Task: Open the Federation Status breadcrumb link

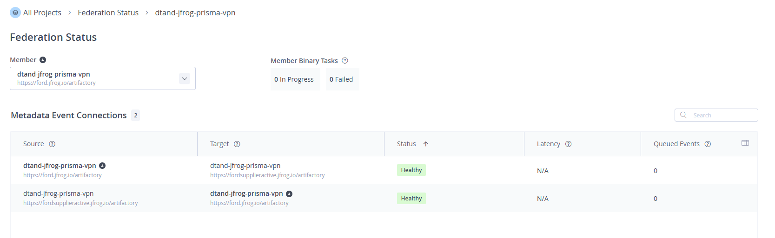Action: (x=108, y=13)
